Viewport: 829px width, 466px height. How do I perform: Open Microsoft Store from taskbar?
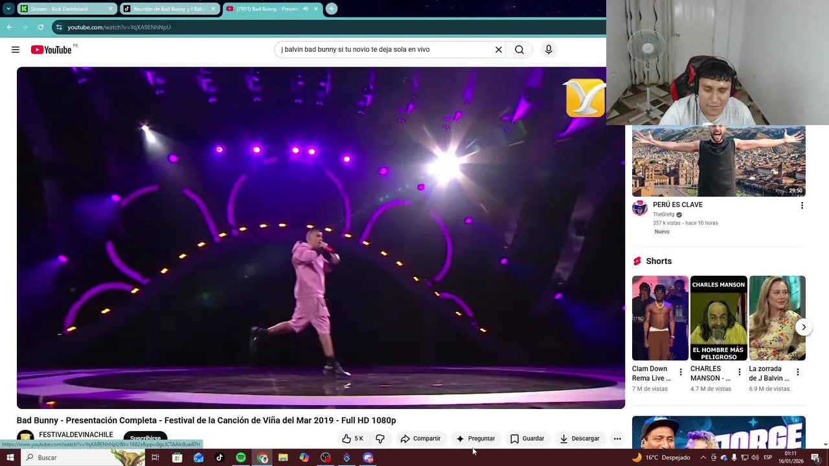(177, 458)
